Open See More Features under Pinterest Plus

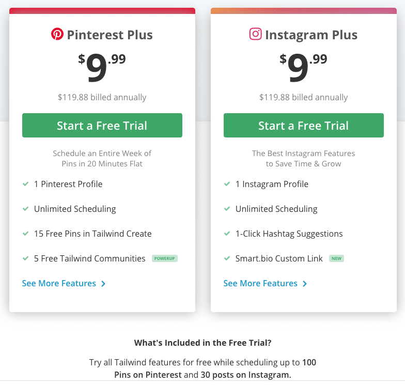59,283
